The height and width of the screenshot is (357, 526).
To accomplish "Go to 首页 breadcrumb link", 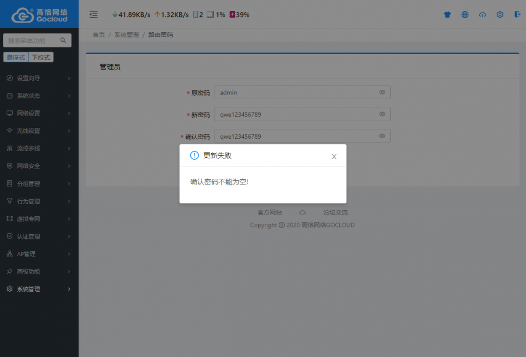I will tap(99, 34).
